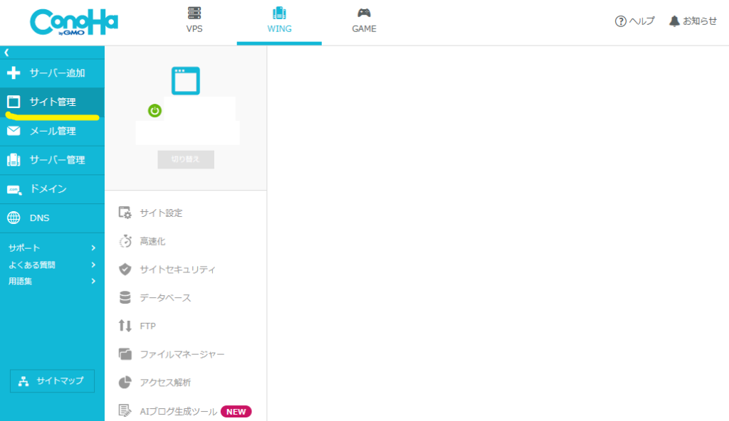Open ヘルプ help link
Viewport: 729px width, 421px height.
click(x=634, y=21)
